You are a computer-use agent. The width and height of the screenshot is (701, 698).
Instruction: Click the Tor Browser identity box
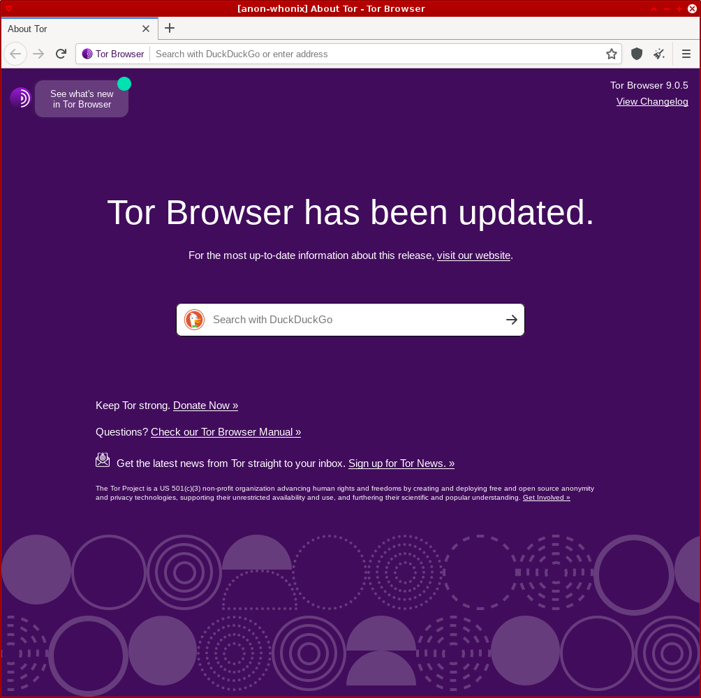pyautogui.click(x=113, y=54)
